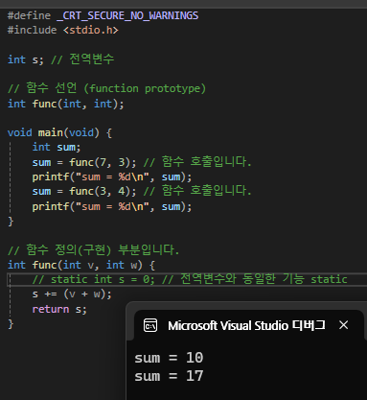This screenshot has height=400, width=367.
Task: Click the 'void main(void) {' line
Action: pyautogui.click(x=59, y=132)
